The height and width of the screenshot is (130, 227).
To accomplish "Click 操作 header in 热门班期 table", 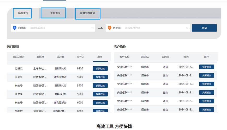I will (x=100, y=57).
